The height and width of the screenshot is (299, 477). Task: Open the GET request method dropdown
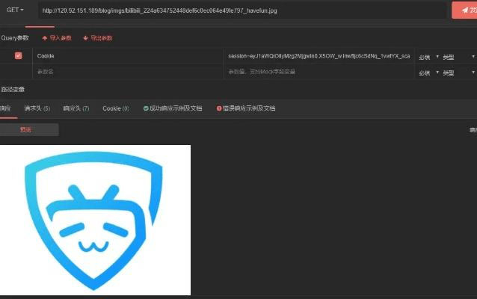point(15,10)
